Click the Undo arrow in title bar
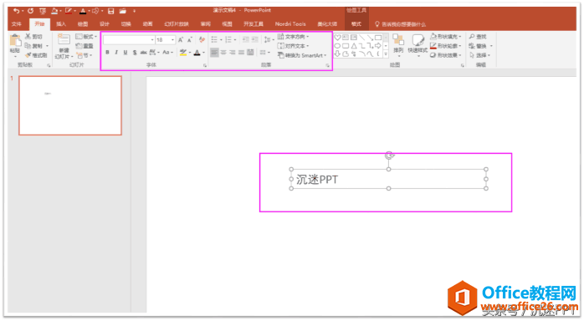 16,11
